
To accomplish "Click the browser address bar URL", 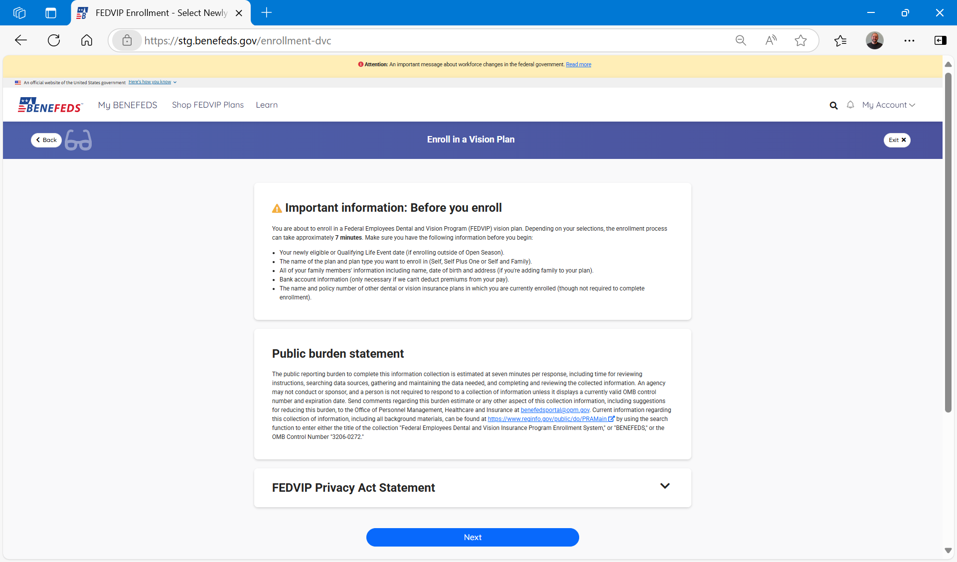I will 238,41.
